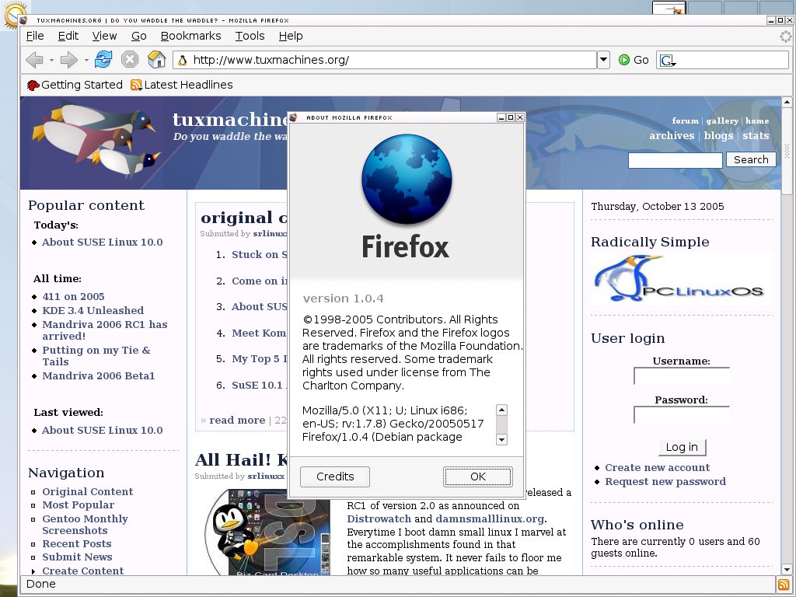
Task: Click the Forward arrow toolbar icon
Action: pos(68,60)
